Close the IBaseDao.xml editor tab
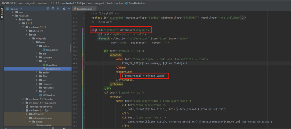The height and width of the screenshot is (129, 291). (94, 9)
